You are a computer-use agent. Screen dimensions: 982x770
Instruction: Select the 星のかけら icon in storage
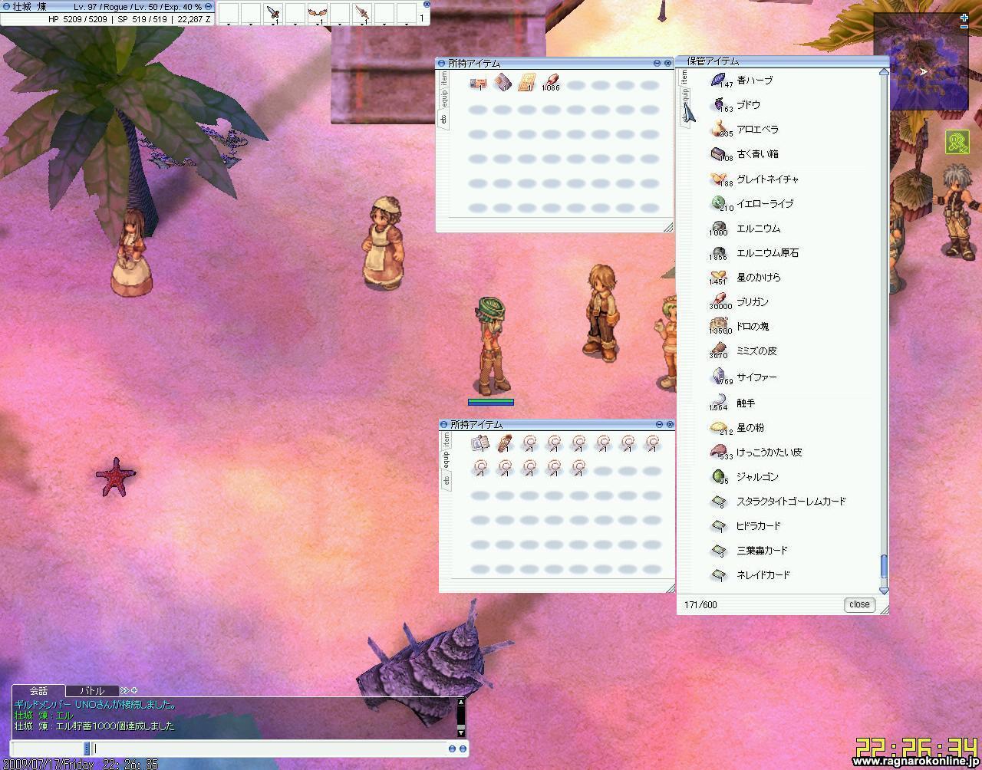coord(720,277)
